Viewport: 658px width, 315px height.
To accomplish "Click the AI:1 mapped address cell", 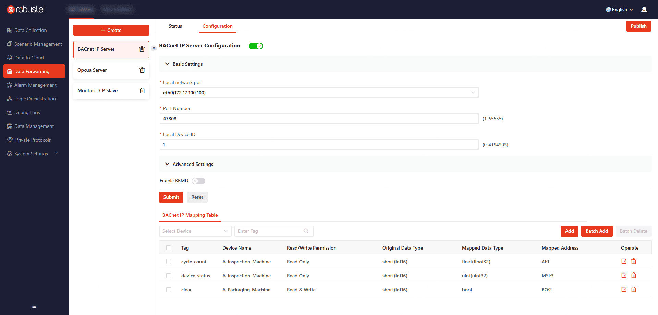I will tap(545, 262).
